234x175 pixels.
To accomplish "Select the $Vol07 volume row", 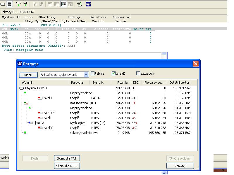I will point(105,128).
